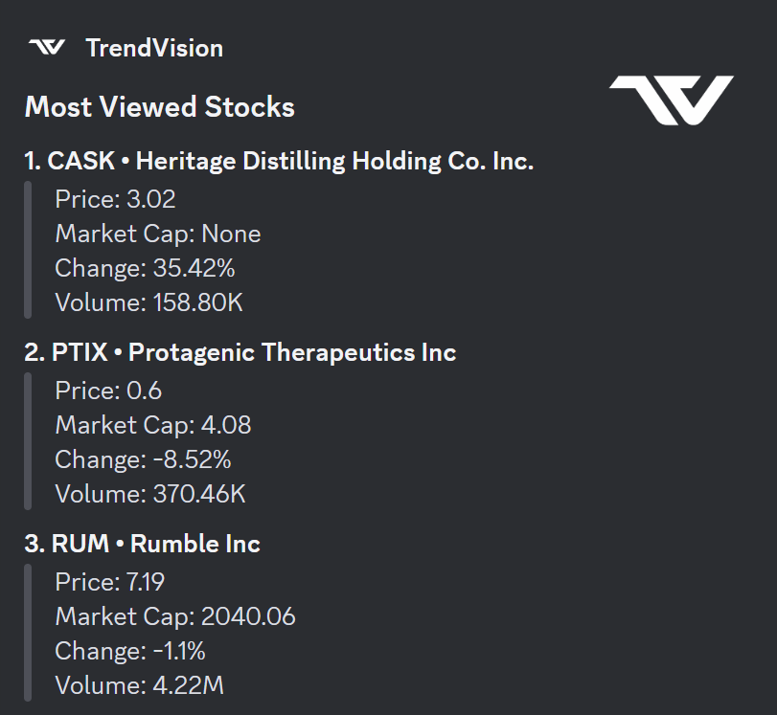
Task: Click CASK price line showing 3.02
Action: pyautogui.click(x=115, y=199)
